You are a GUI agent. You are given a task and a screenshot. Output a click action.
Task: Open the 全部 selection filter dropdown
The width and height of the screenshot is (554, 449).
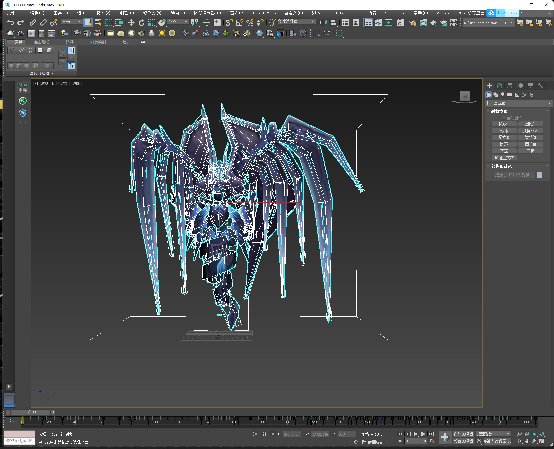point(72,22)
